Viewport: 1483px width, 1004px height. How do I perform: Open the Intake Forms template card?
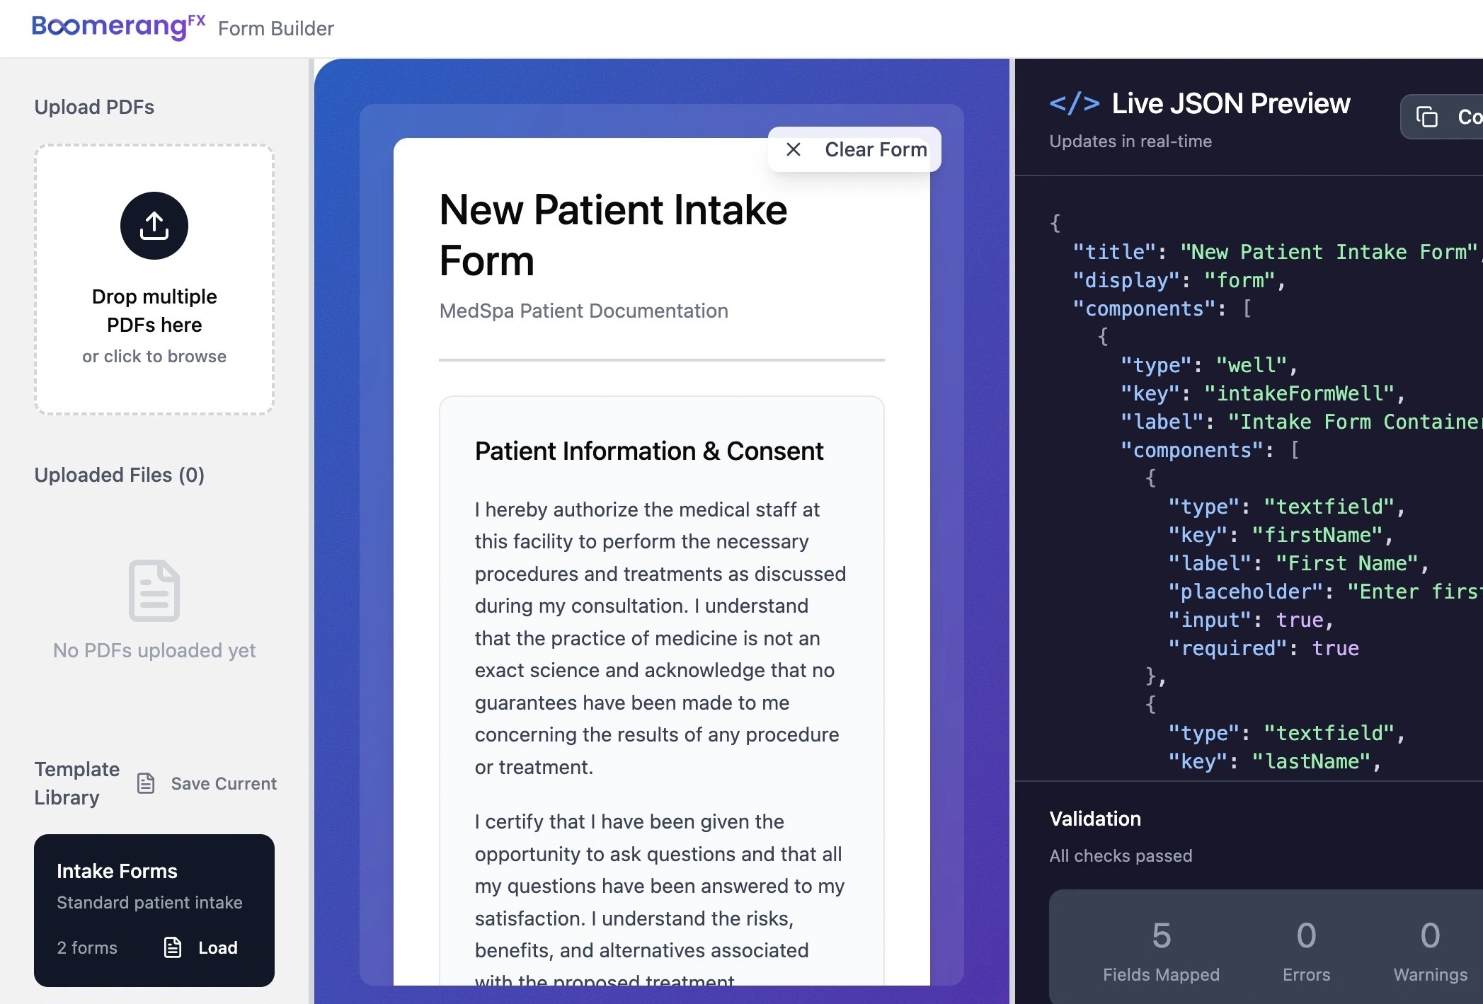click(x=154, y=911)
